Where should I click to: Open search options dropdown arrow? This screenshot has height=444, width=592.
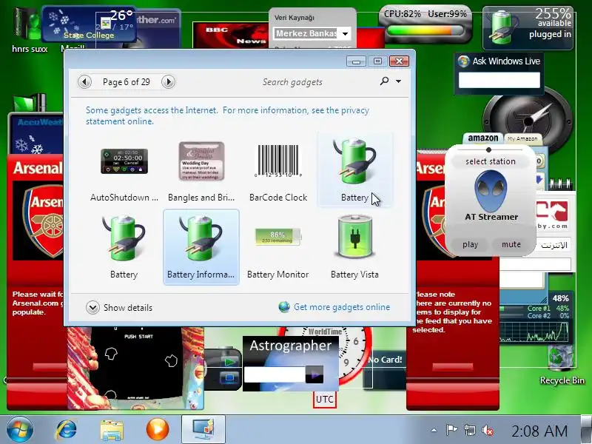click(x=398, y=81)
